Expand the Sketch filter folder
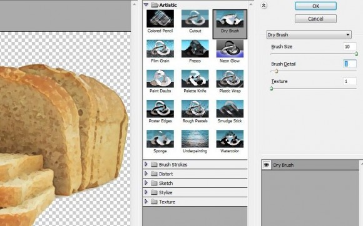 [146, 183]
